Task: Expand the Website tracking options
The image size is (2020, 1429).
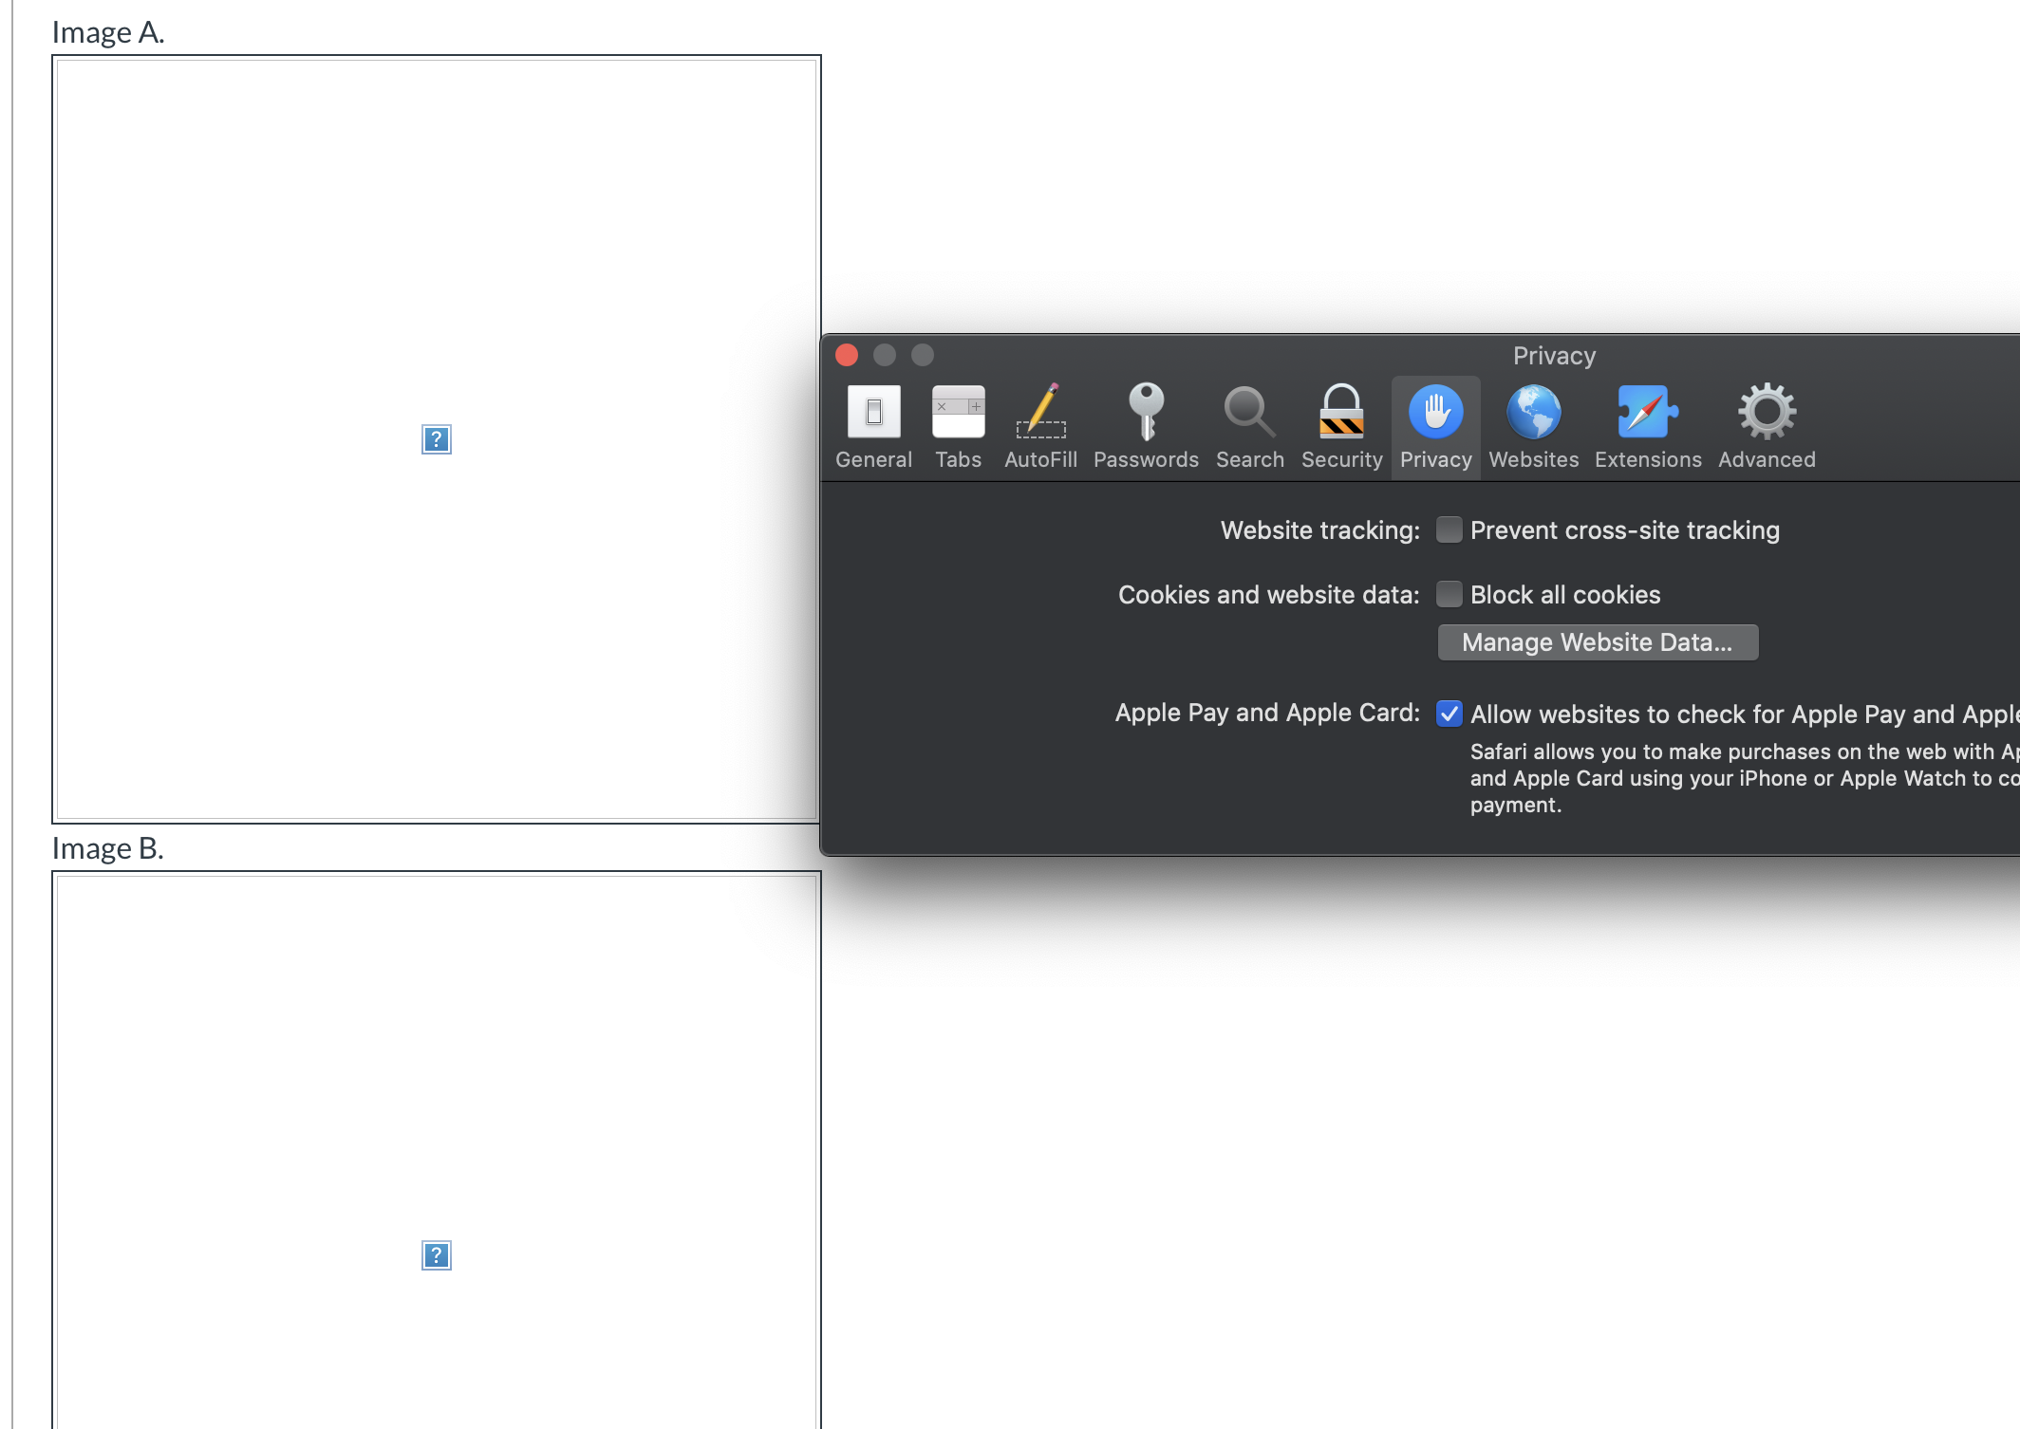Action: pyautogui.click(x=1448, y=532)
